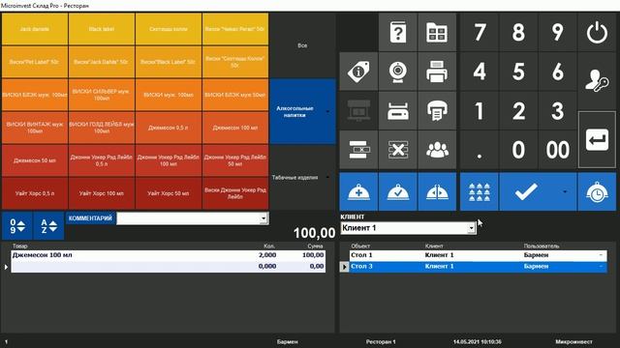
Task: Click the new order cloche plus icon
Action: tap(358, 191)
